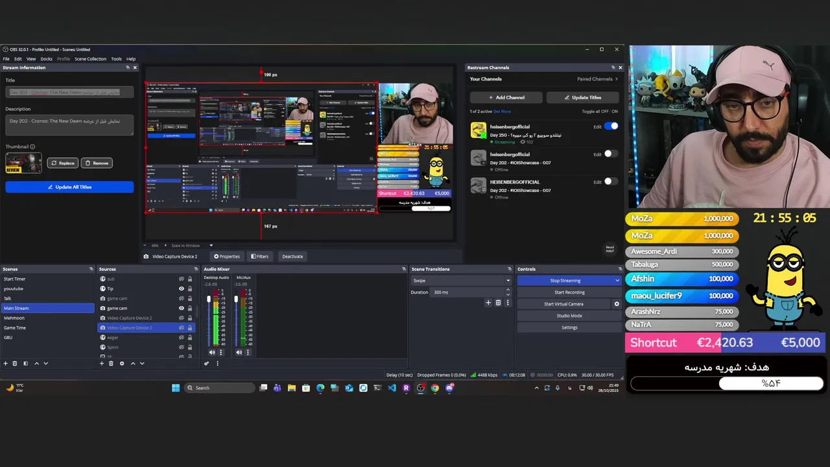Click the Thumbnail info icon
Image resolution: width=830 pixels, height=467 pixels.
[x=32, y=147]
